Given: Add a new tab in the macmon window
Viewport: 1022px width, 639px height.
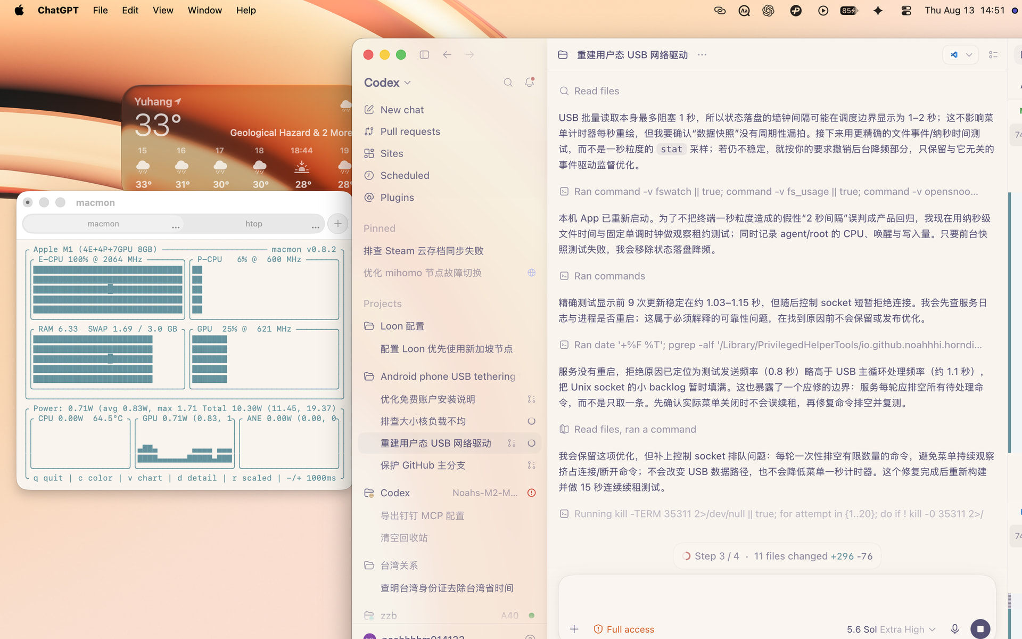Looking at the screenshot, I should pos(338,224).
